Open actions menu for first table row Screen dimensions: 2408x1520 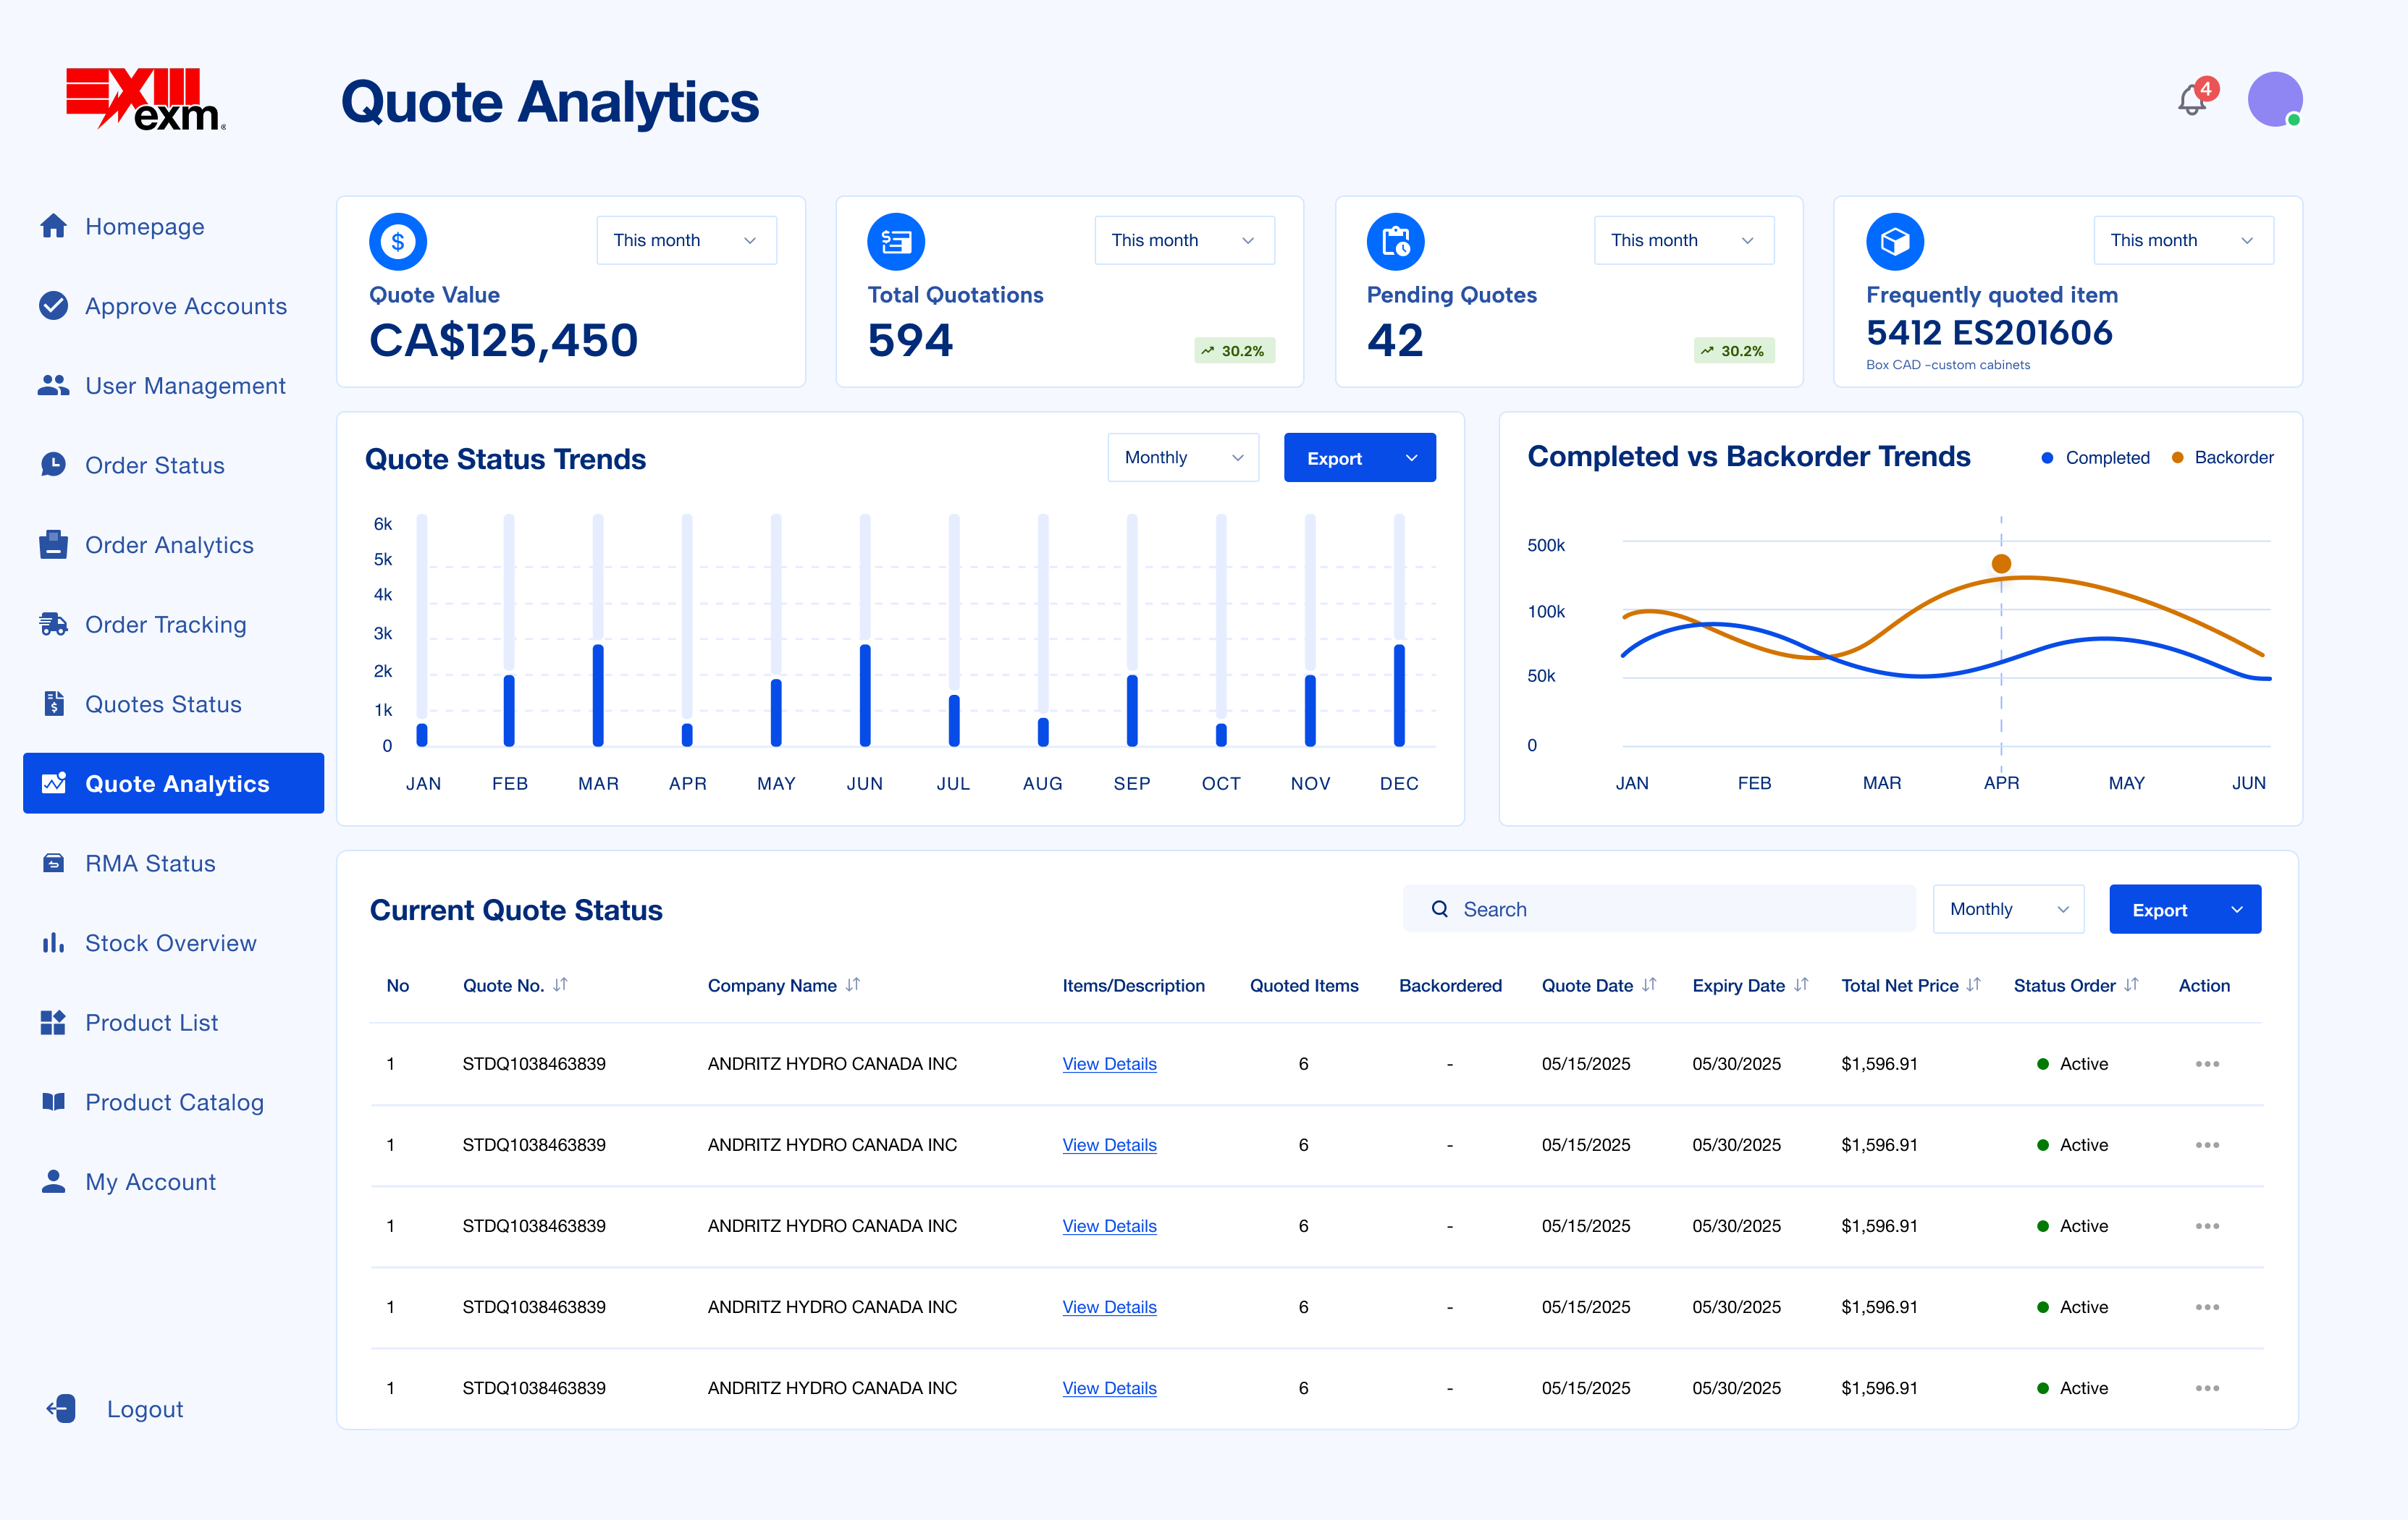pyautogui.click(x=2207, y=1064)
